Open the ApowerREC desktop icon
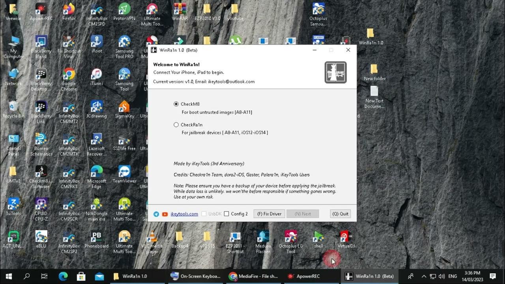 pyautogui.click(x=41, y=12)
